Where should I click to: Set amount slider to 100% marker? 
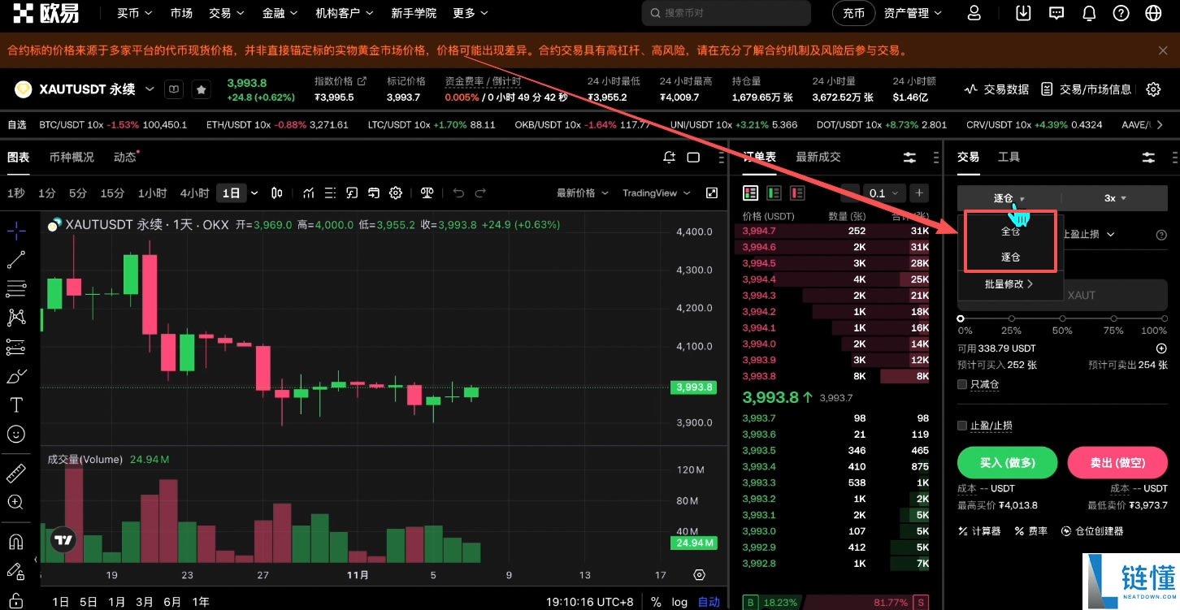[x=1163, y=319]
